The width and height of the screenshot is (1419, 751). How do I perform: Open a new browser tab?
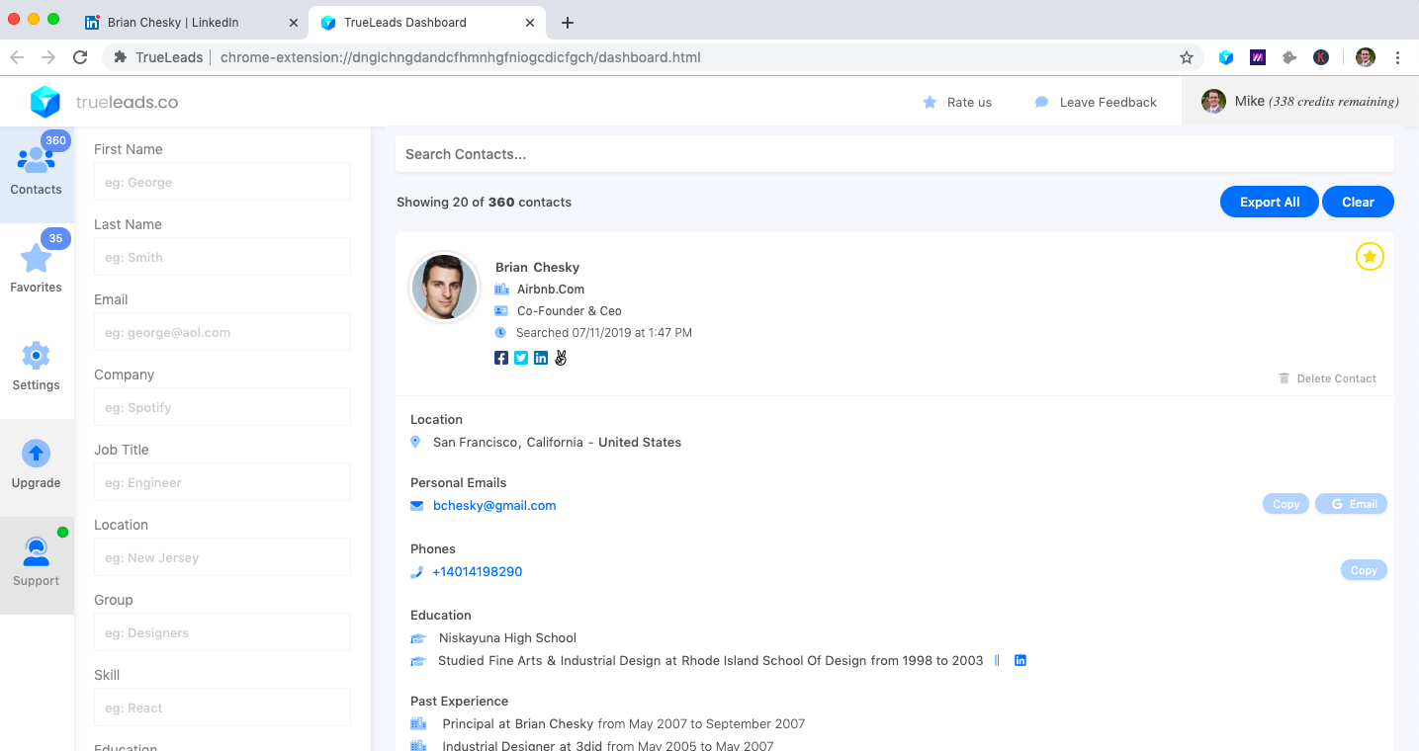click(x=568, y=22)
